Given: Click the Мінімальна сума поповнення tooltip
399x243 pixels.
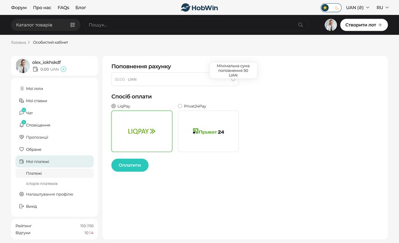Looking at the screenshot, I should point(233,70).
